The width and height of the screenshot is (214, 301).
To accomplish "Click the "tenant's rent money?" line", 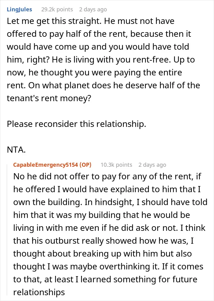I will coord(49,98).
